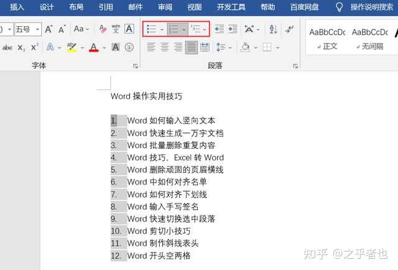The image size is (398, 270).
Task: Toggle subscript formatting
Action: 21,48
